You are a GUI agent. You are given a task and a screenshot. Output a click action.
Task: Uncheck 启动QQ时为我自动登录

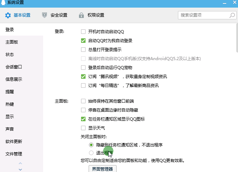(x=83, y=40)
